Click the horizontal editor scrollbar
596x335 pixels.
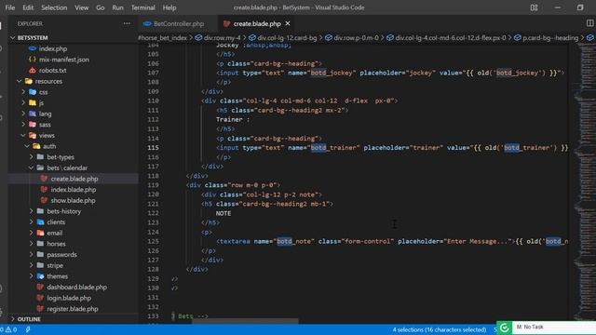(245, 321)
